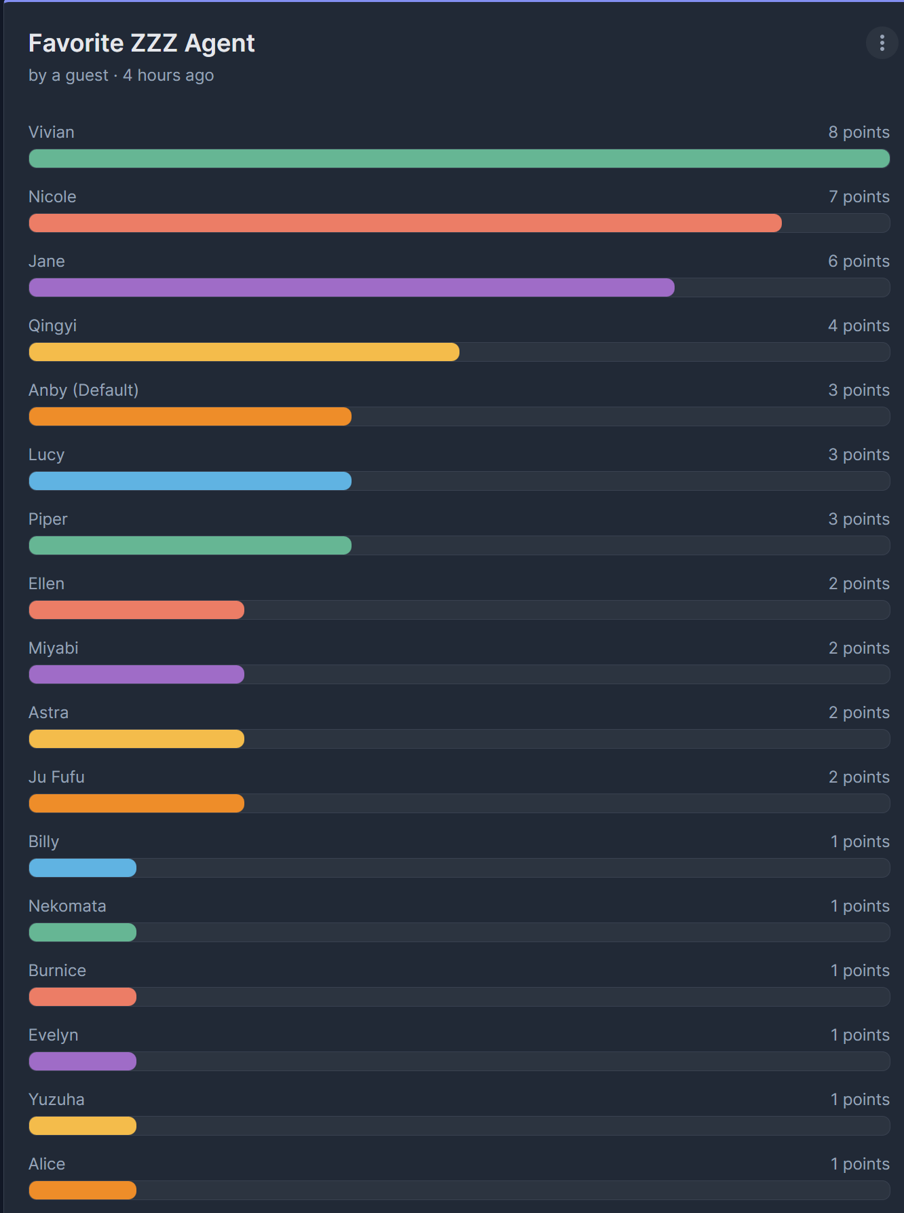Select the Vivian option label

[x=52, y=132]
